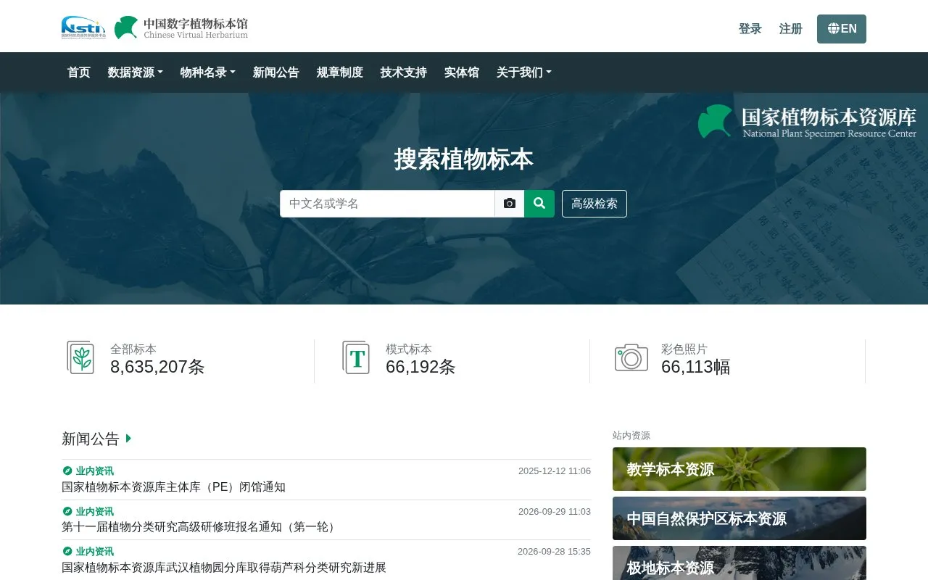
Task: Open 实体馆 in the navigation bar
Action: [x=462, y=72]
